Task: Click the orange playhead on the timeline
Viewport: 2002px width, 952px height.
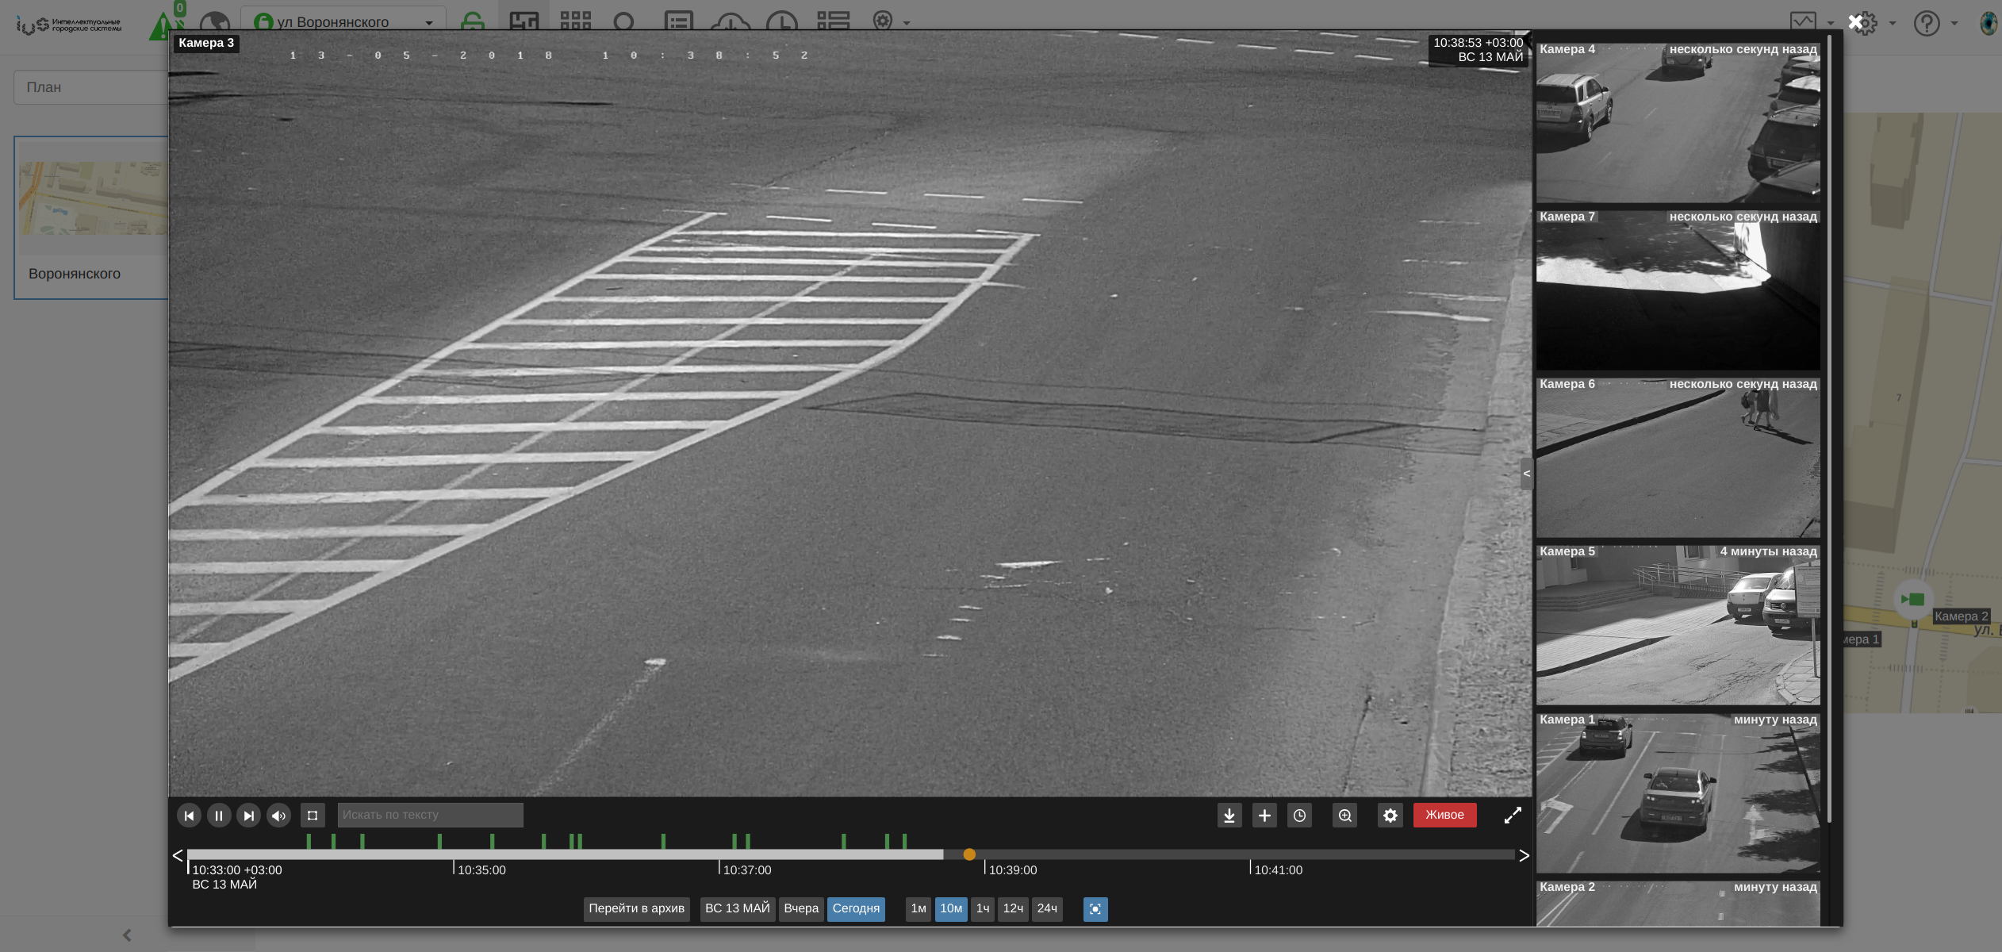Action: pos(969,854)
